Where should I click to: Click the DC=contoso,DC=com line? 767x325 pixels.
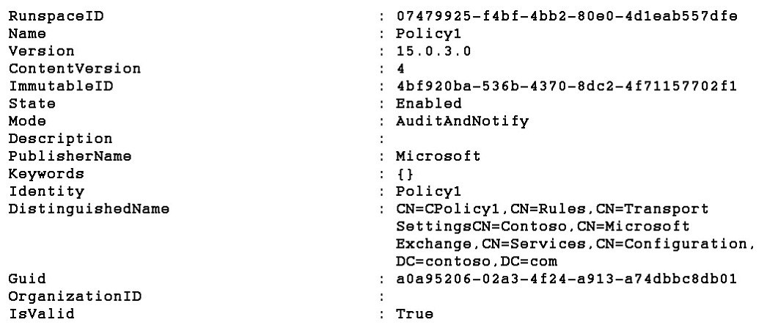477,261
